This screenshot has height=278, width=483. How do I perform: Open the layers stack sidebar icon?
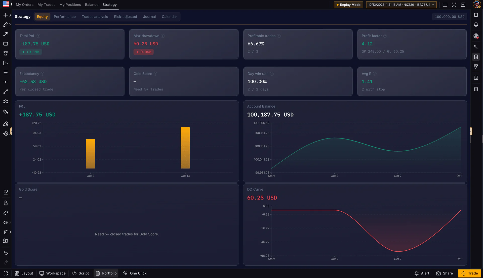pyautogui.click(x=476, y=89)
